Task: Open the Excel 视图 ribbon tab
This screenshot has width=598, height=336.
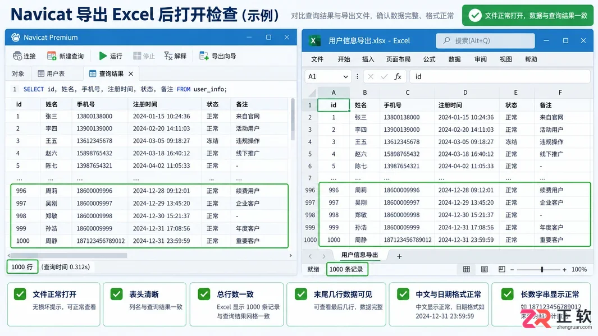Action: (x=506, y=59)
